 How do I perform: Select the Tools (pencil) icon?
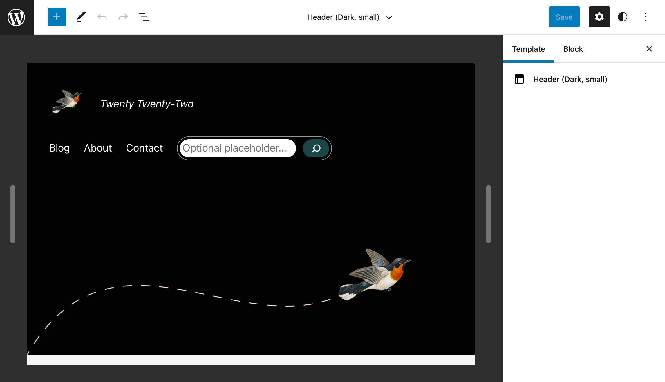[x=80, y=17]
